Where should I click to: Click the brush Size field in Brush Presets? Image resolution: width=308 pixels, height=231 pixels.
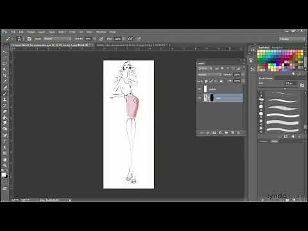pos(291,83)
